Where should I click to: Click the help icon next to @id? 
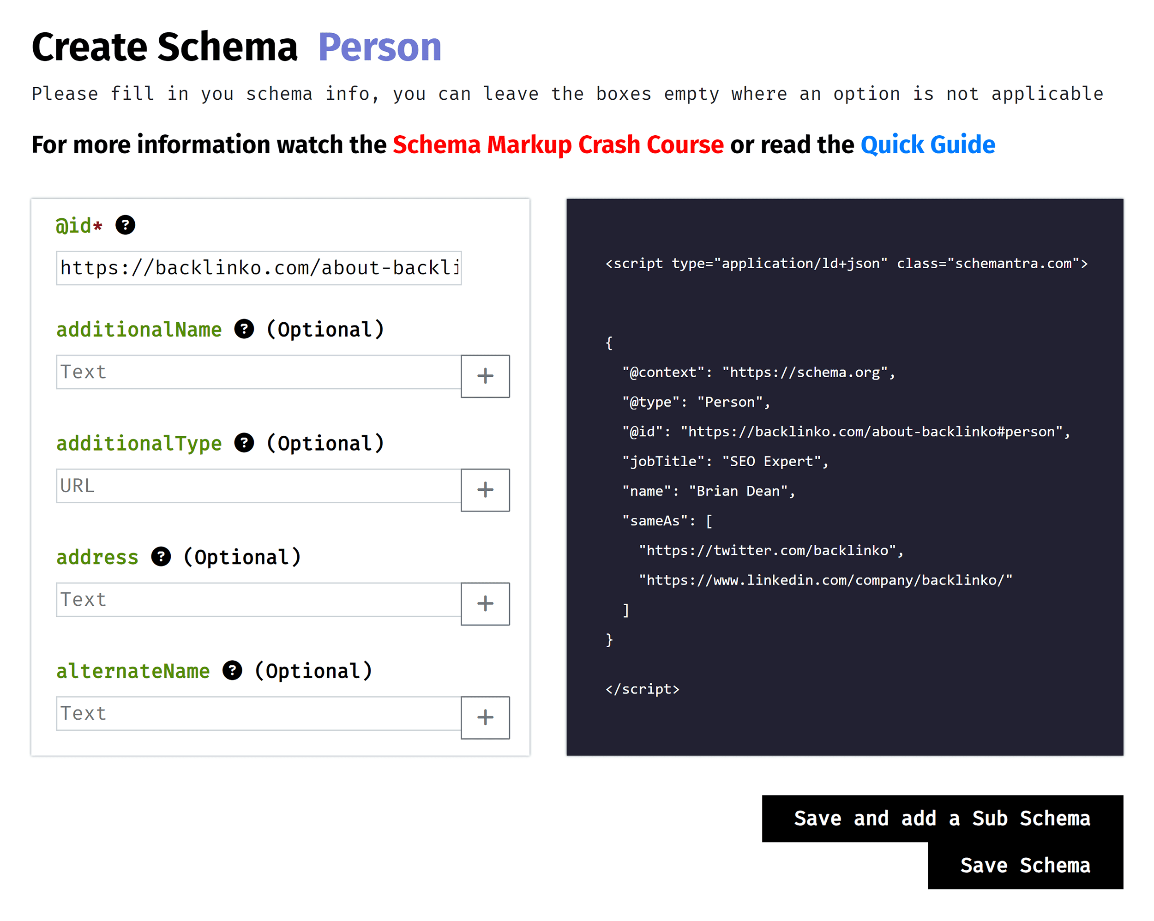[125, 225]
